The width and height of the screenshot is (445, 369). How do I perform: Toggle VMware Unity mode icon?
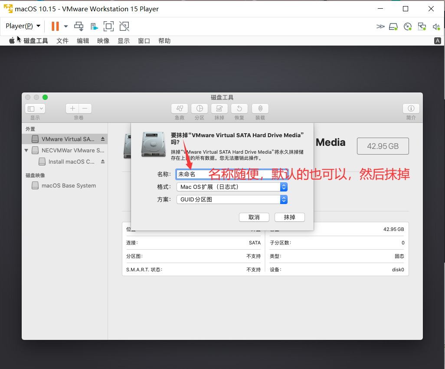pos(124,26)
